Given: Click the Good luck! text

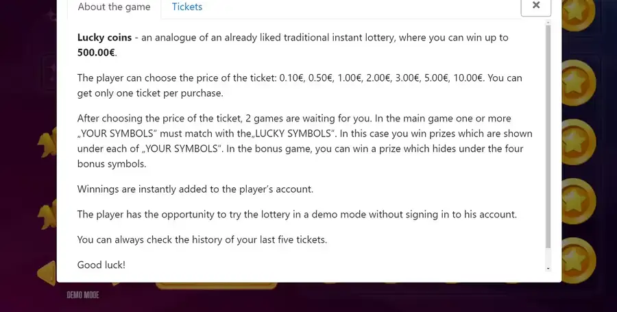Looking at the screenshot, I should point(101,265).
